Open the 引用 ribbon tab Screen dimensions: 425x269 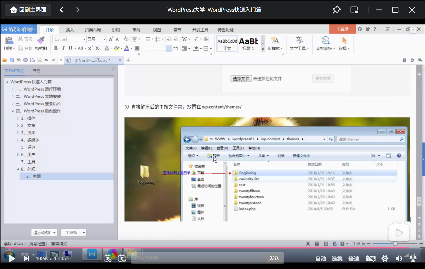pos(116,30)
